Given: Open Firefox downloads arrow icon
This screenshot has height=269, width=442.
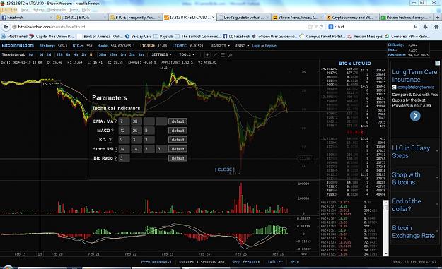Looking at the screenshot, I should 425,27.
